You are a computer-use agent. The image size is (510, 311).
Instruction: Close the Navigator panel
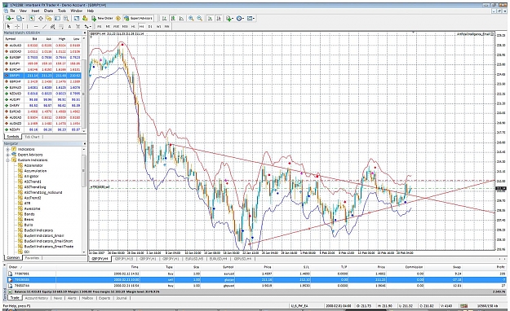(85, 143)
